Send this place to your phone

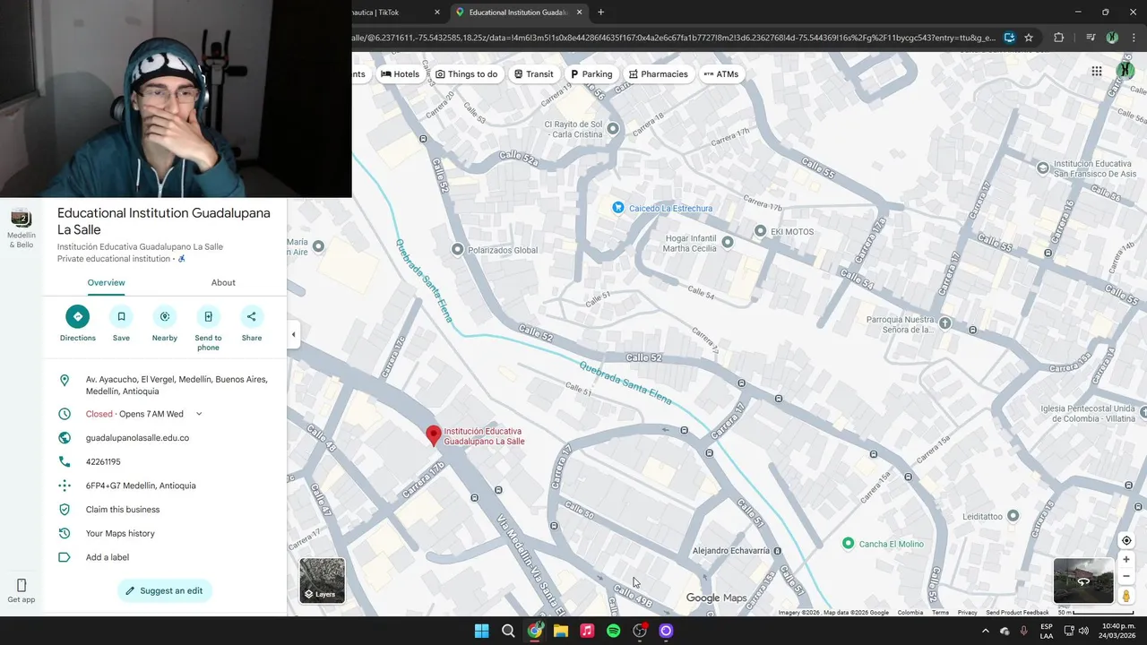tap(208, 316)
